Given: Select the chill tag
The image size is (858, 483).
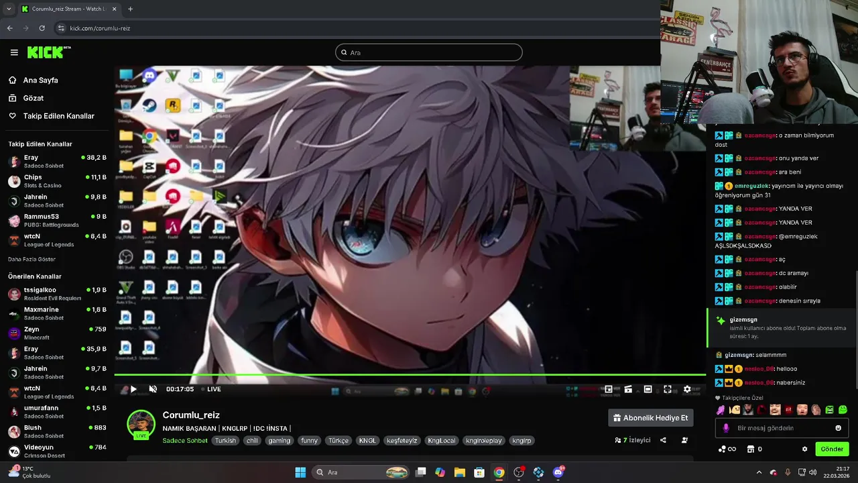Looking at the screenshot, I should click(252, 441).
